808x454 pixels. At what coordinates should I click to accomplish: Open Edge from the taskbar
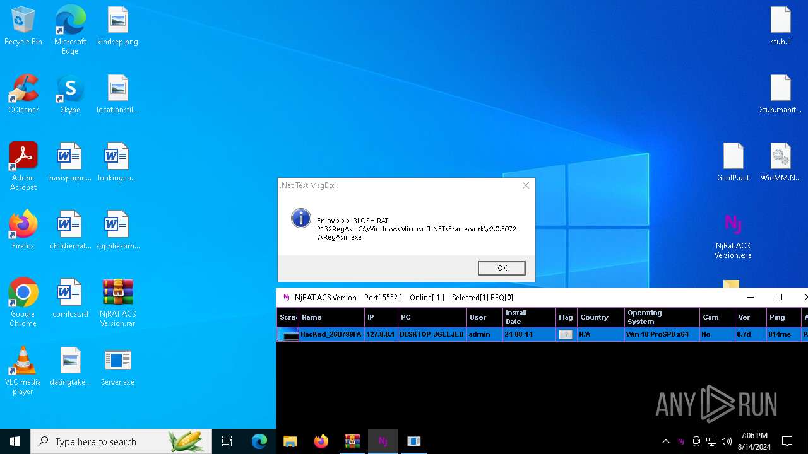pyautogui.click(x=259, y=441)
